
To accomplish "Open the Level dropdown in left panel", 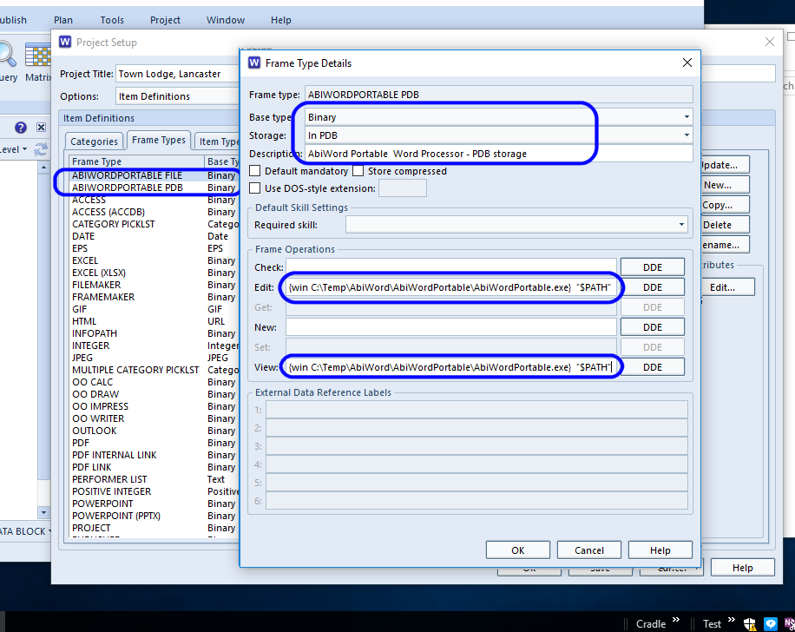I will click(24, 149).
